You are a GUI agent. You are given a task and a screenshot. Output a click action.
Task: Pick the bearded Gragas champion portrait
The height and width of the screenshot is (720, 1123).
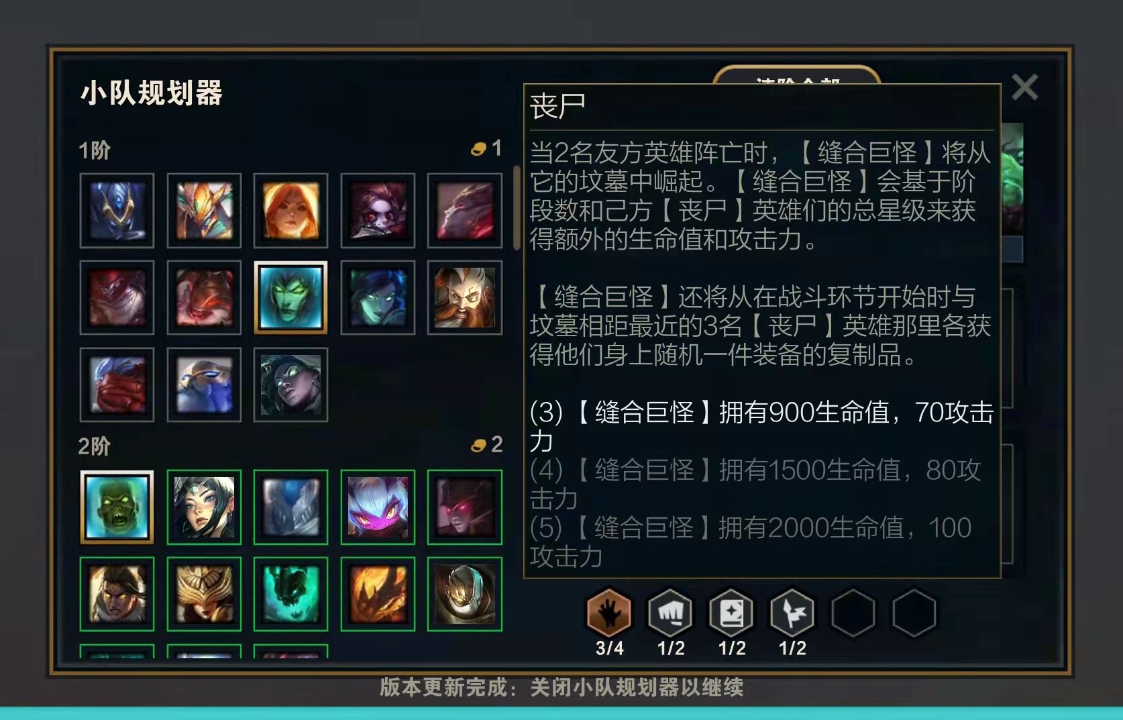464,297
